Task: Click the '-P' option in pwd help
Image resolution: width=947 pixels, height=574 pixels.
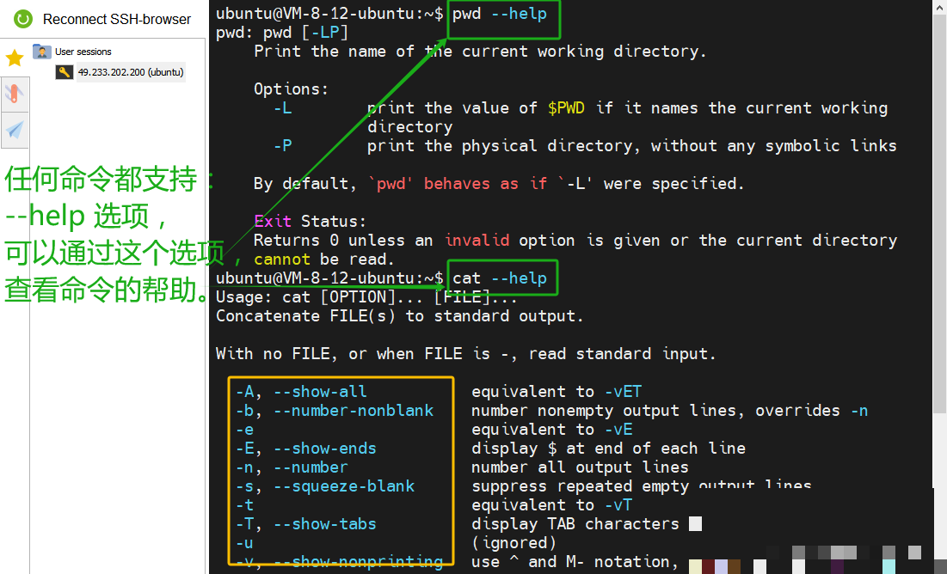Action: tap(283, 146)
